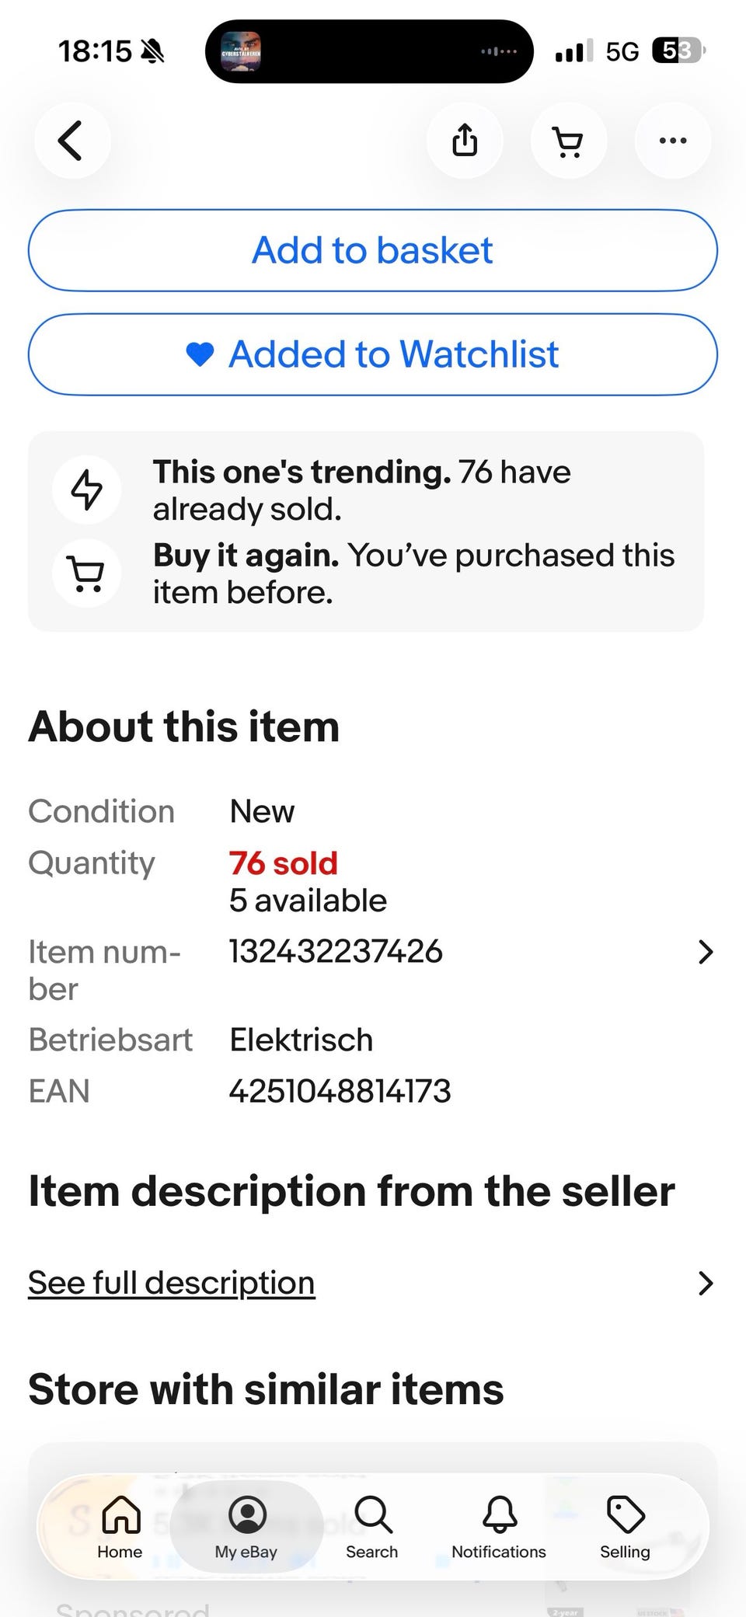
Task: Open the three-dot more options menu
Action: coord(672,141)
